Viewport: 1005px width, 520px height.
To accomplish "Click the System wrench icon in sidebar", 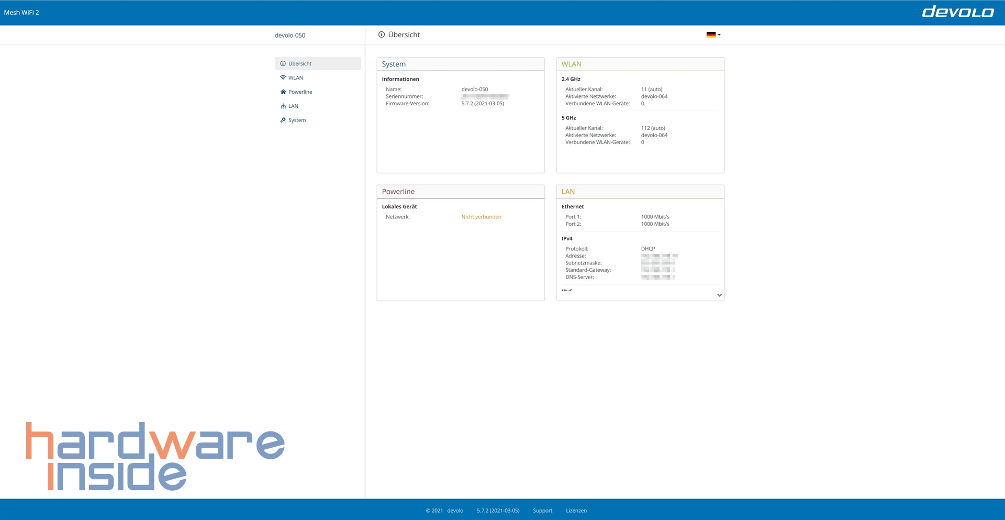I will pos(283,120).
